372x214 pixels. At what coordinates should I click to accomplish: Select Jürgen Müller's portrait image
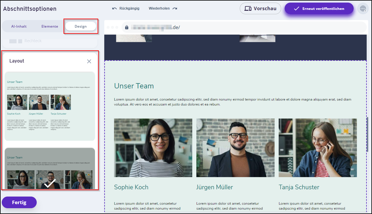(235, 148)
